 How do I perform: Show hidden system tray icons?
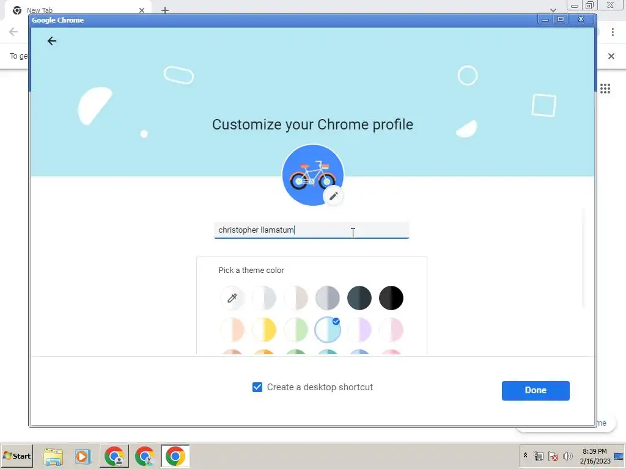(x=525, y=456)
